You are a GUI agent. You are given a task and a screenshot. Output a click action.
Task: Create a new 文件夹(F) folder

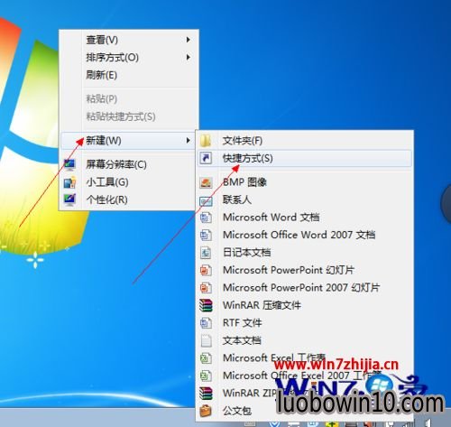pyautogui.click(x=305, y=141)
